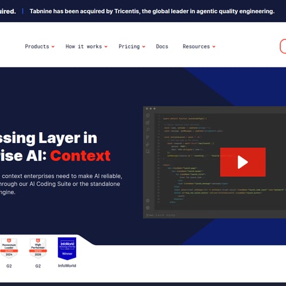
Task: Click the Tricentis acquisition announcement banner
Action: click(x=152, y=11)
